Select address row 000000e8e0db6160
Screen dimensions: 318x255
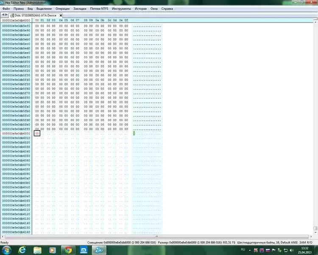tap(16, 232)
